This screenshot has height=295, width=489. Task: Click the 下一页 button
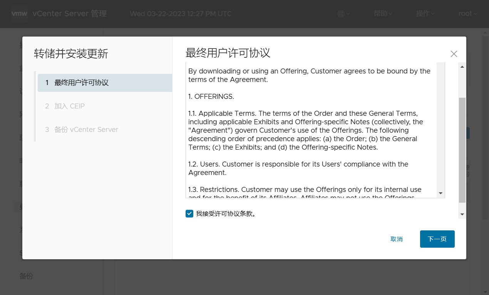click(437, 239)
